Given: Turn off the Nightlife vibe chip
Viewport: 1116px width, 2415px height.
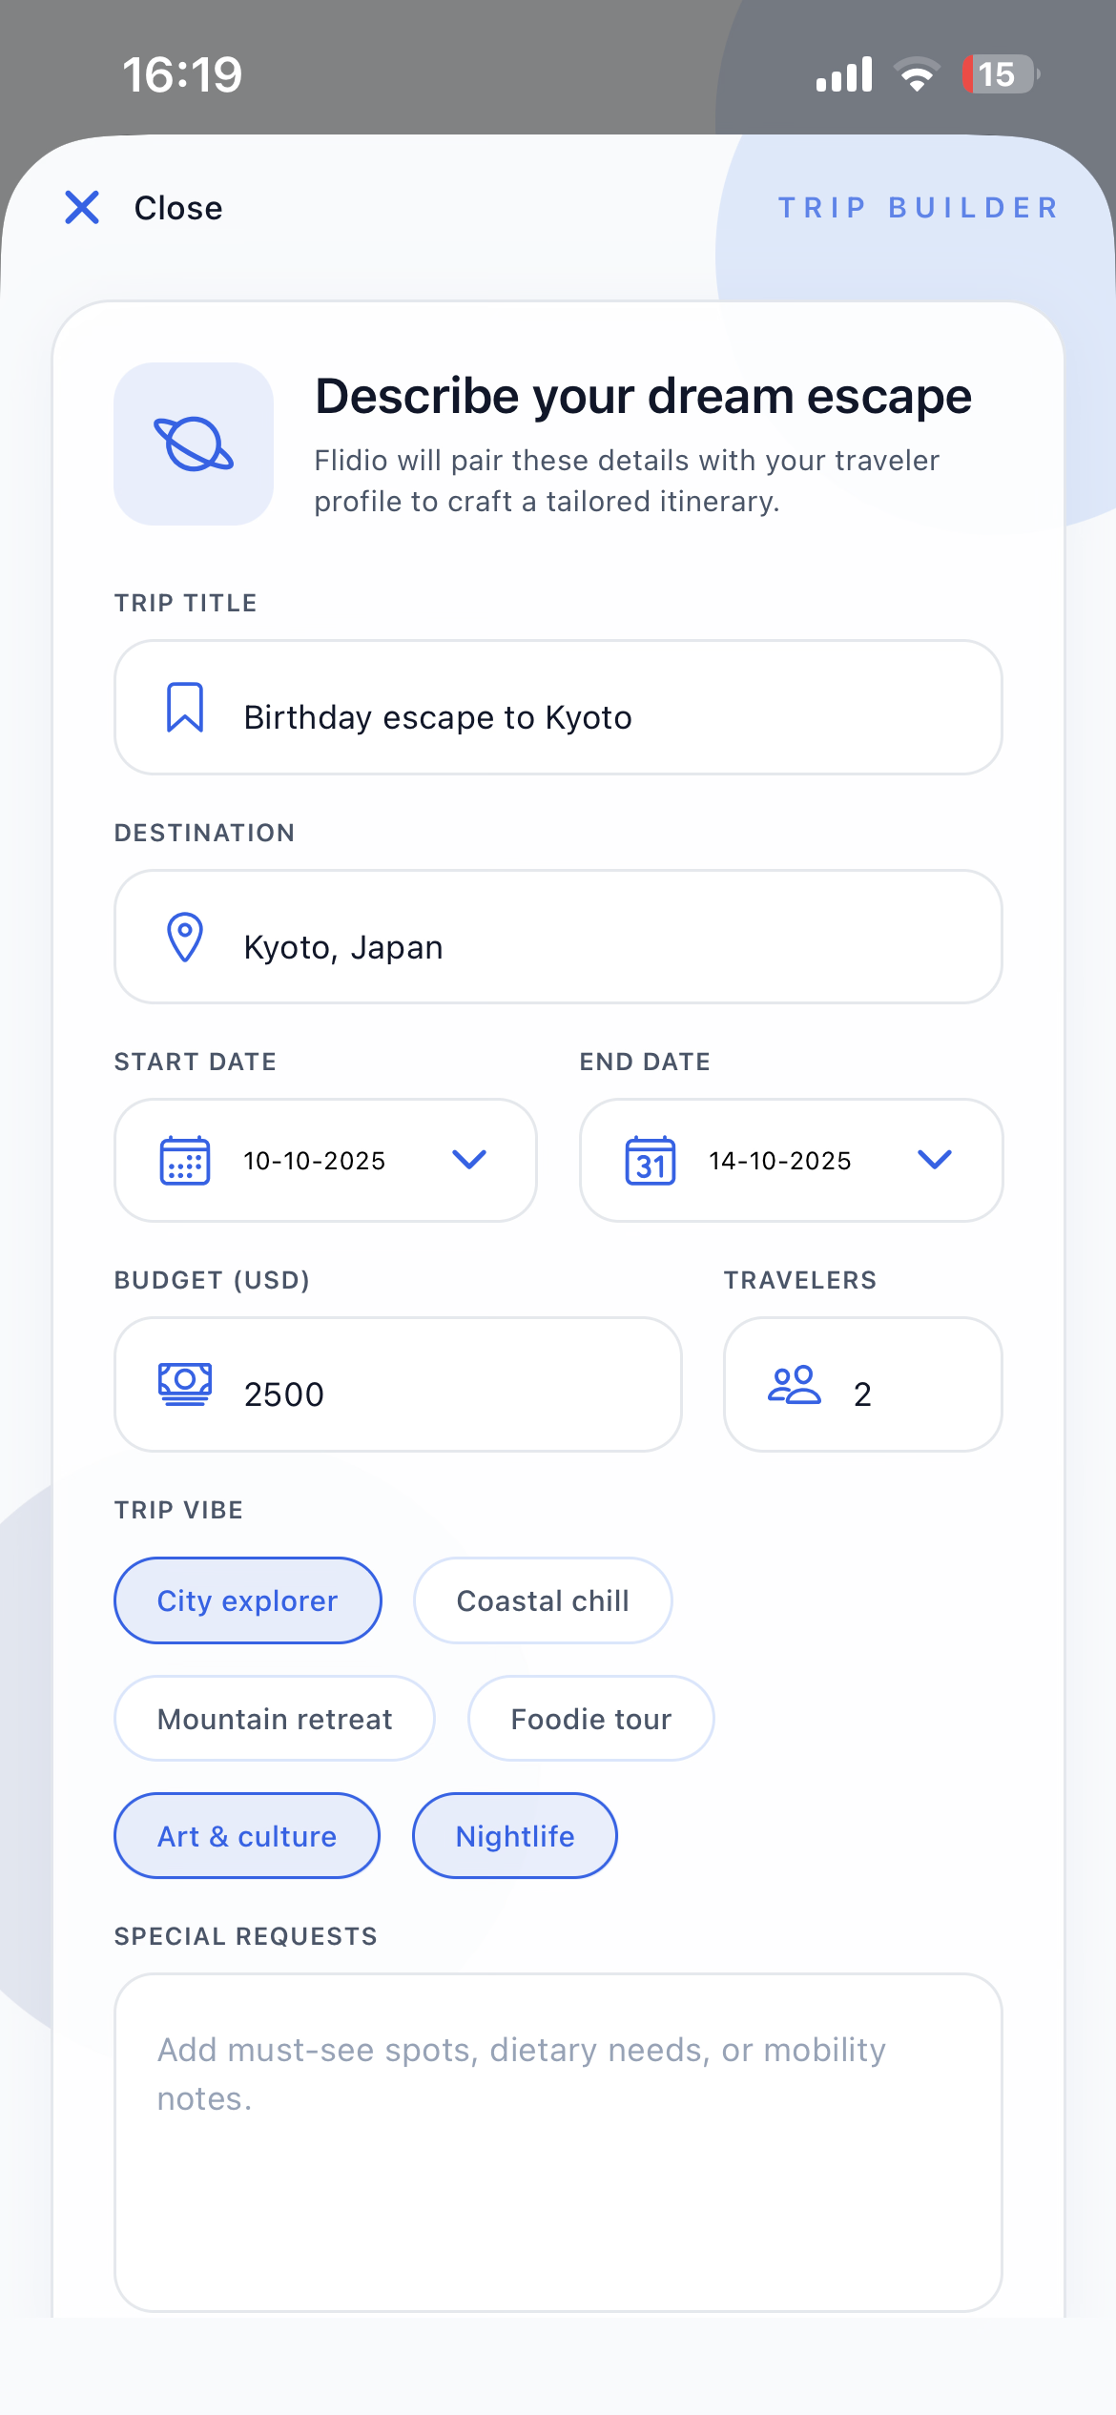Looking at the screenshot, I should coord(515,1836).
